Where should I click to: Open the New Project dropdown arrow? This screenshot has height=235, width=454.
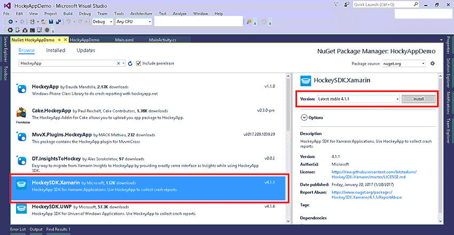coord(37,22)
